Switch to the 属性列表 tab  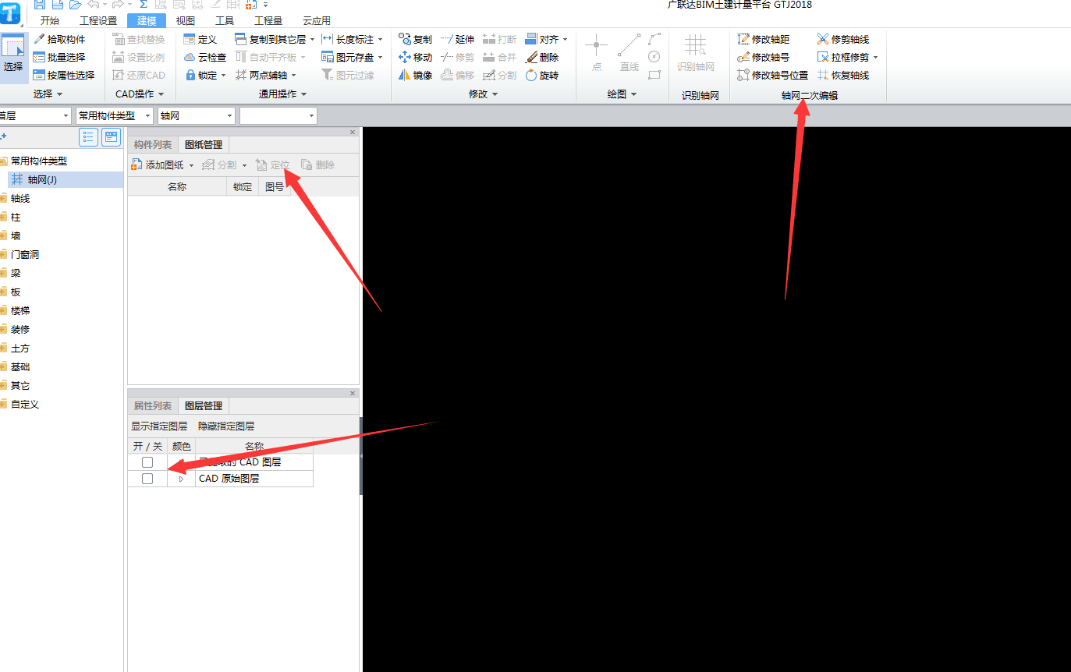pyautogui.click(x=153, y=406)
